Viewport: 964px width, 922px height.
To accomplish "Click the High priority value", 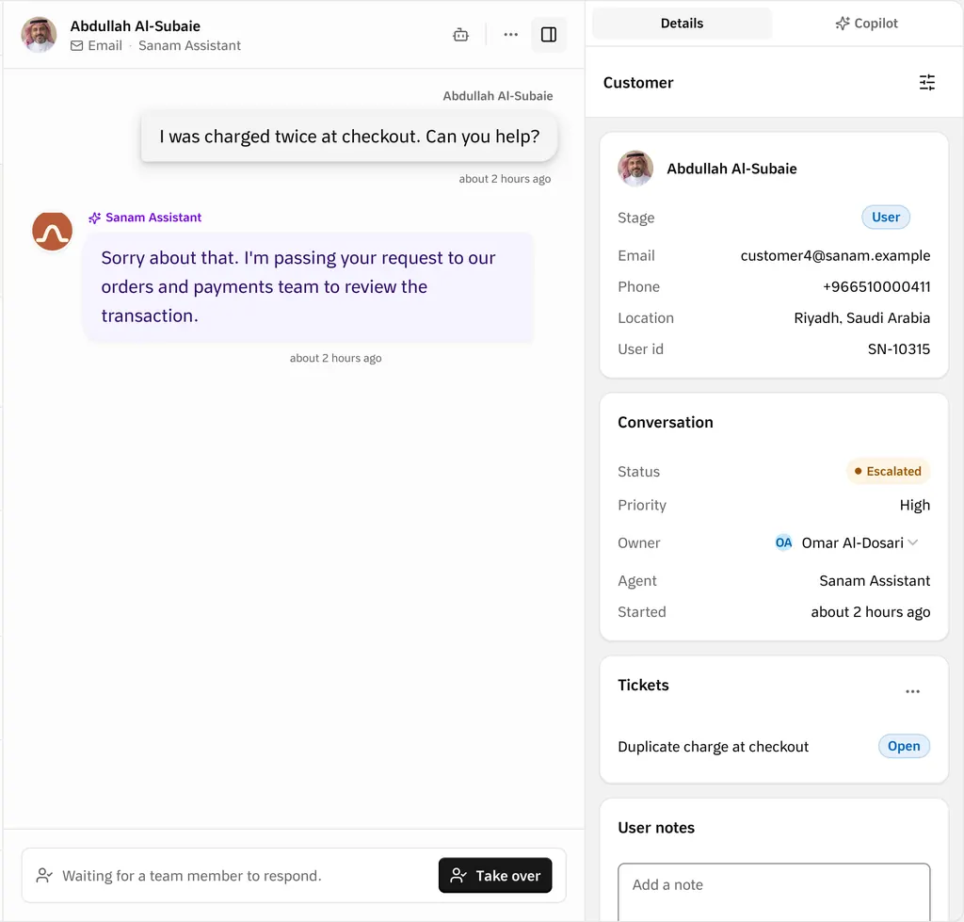I will tap(915, 505).
